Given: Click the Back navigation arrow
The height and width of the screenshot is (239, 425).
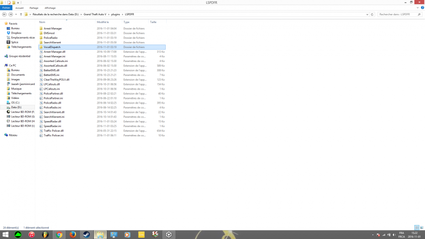Looking at the screenshot, I should pyautogui.click(x=4, y=14).
